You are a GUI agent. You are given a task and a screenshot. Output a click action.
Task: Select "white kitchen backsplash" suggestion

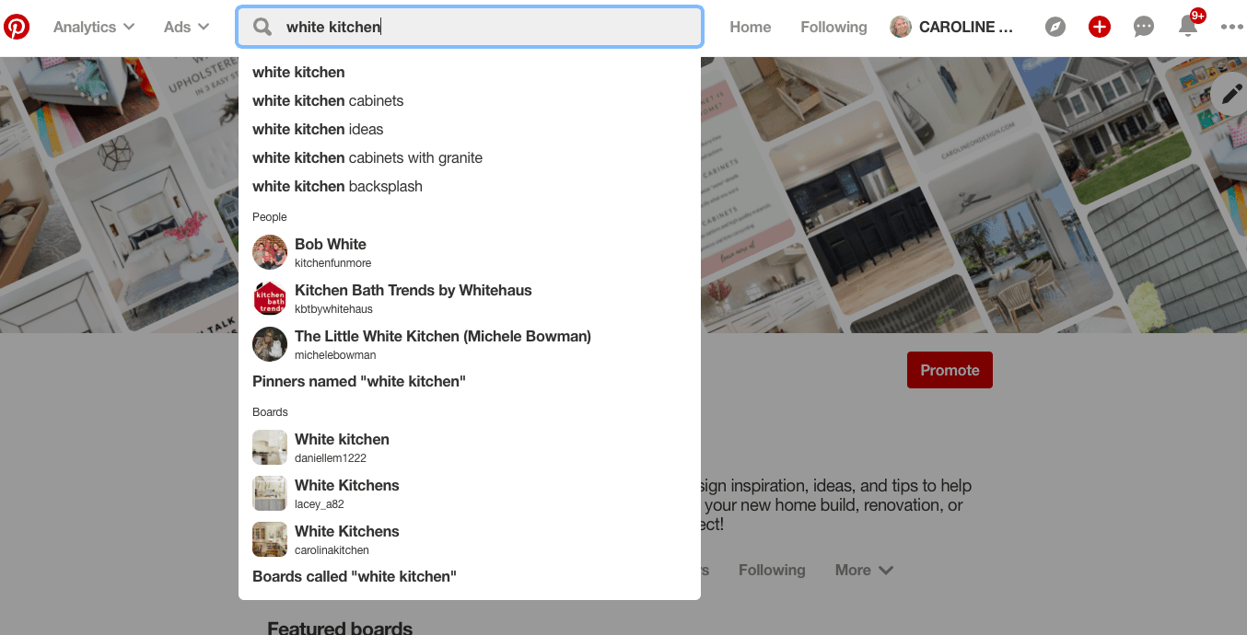(337, 187)
